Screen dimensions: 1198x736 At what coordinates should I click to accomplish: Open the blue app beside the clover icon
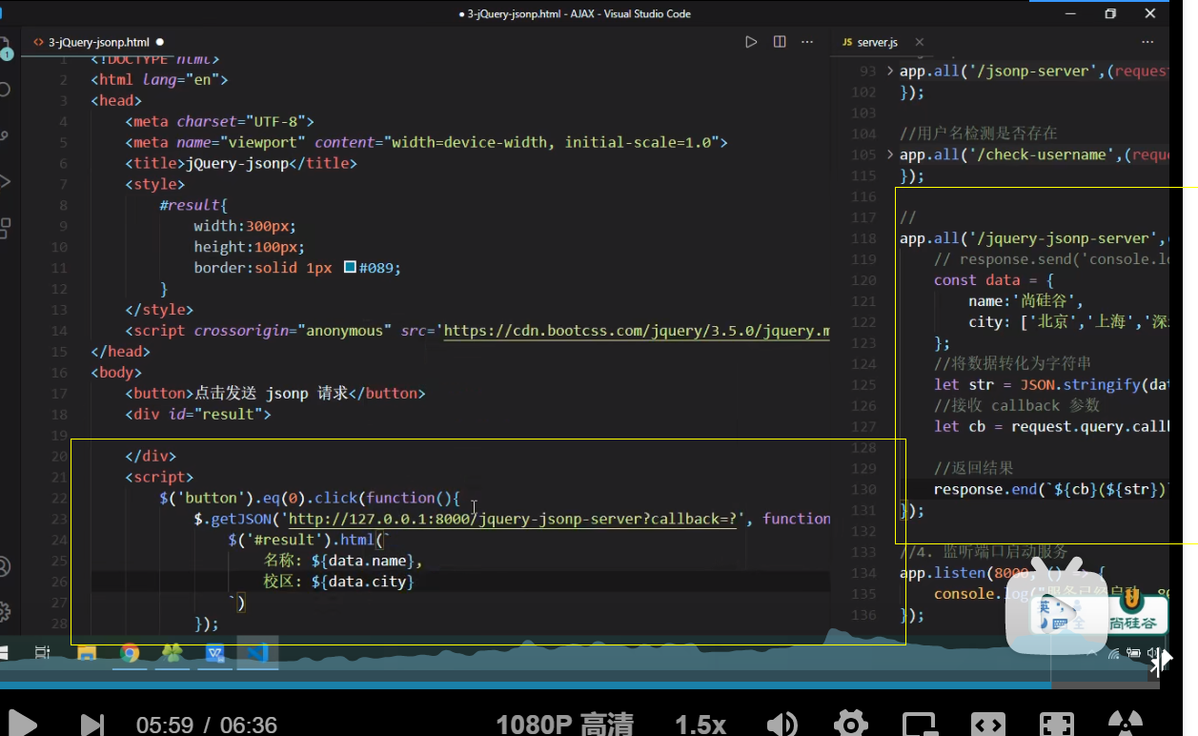(x=215, y=653)
